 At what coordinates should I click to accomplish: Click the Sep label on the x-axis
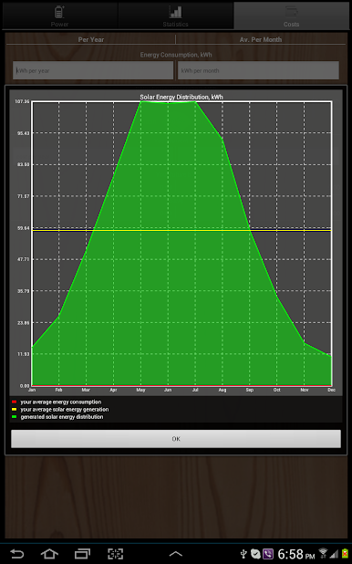(x=250, y=390)
